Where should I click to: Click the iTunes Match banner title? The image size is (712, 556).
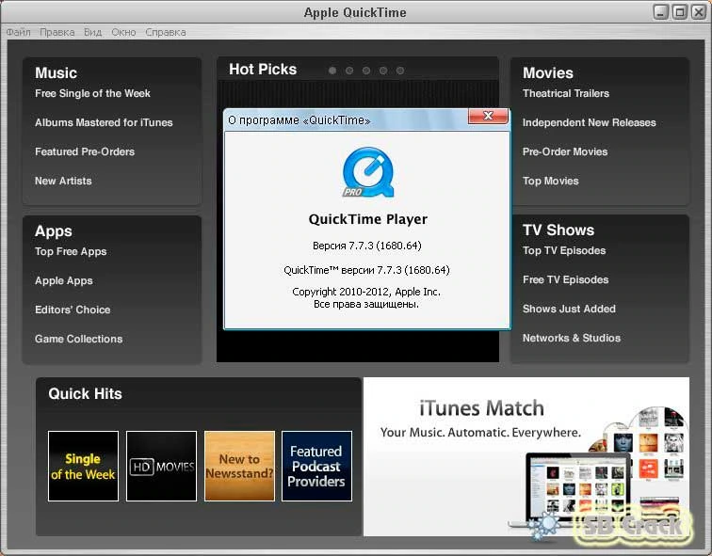tap(481, 407)
